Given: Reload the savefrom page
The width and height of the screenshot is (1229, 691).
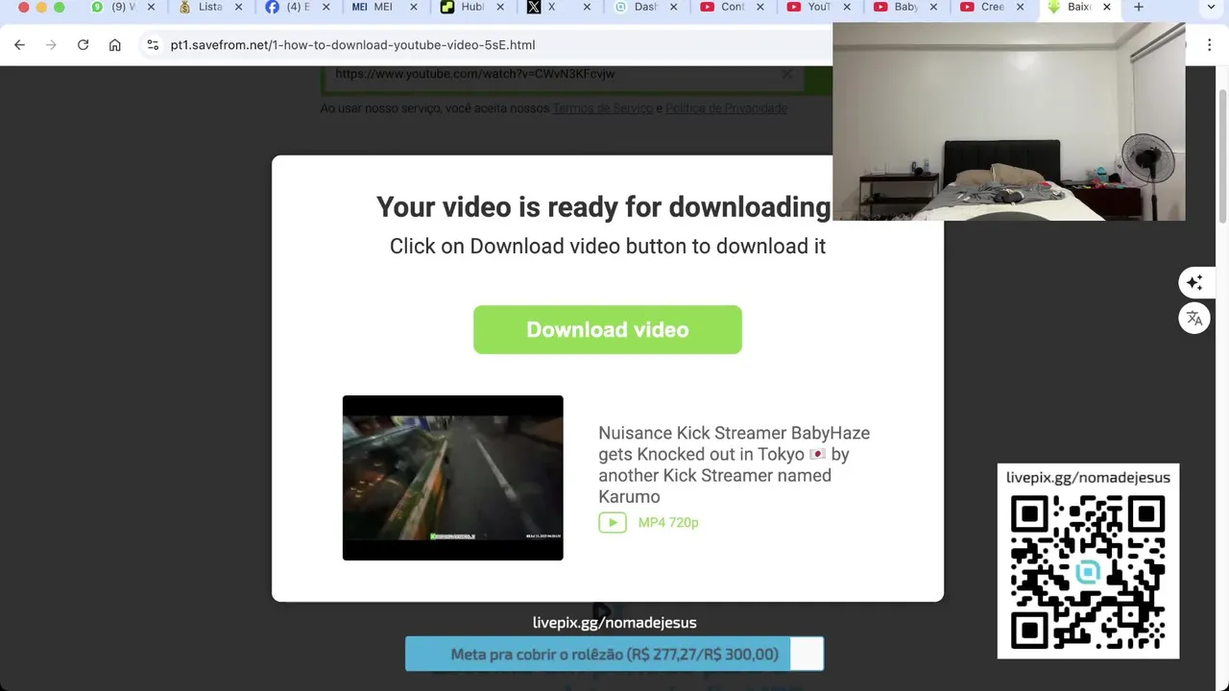Looking at the screenshot, I should tap(83, 45).
